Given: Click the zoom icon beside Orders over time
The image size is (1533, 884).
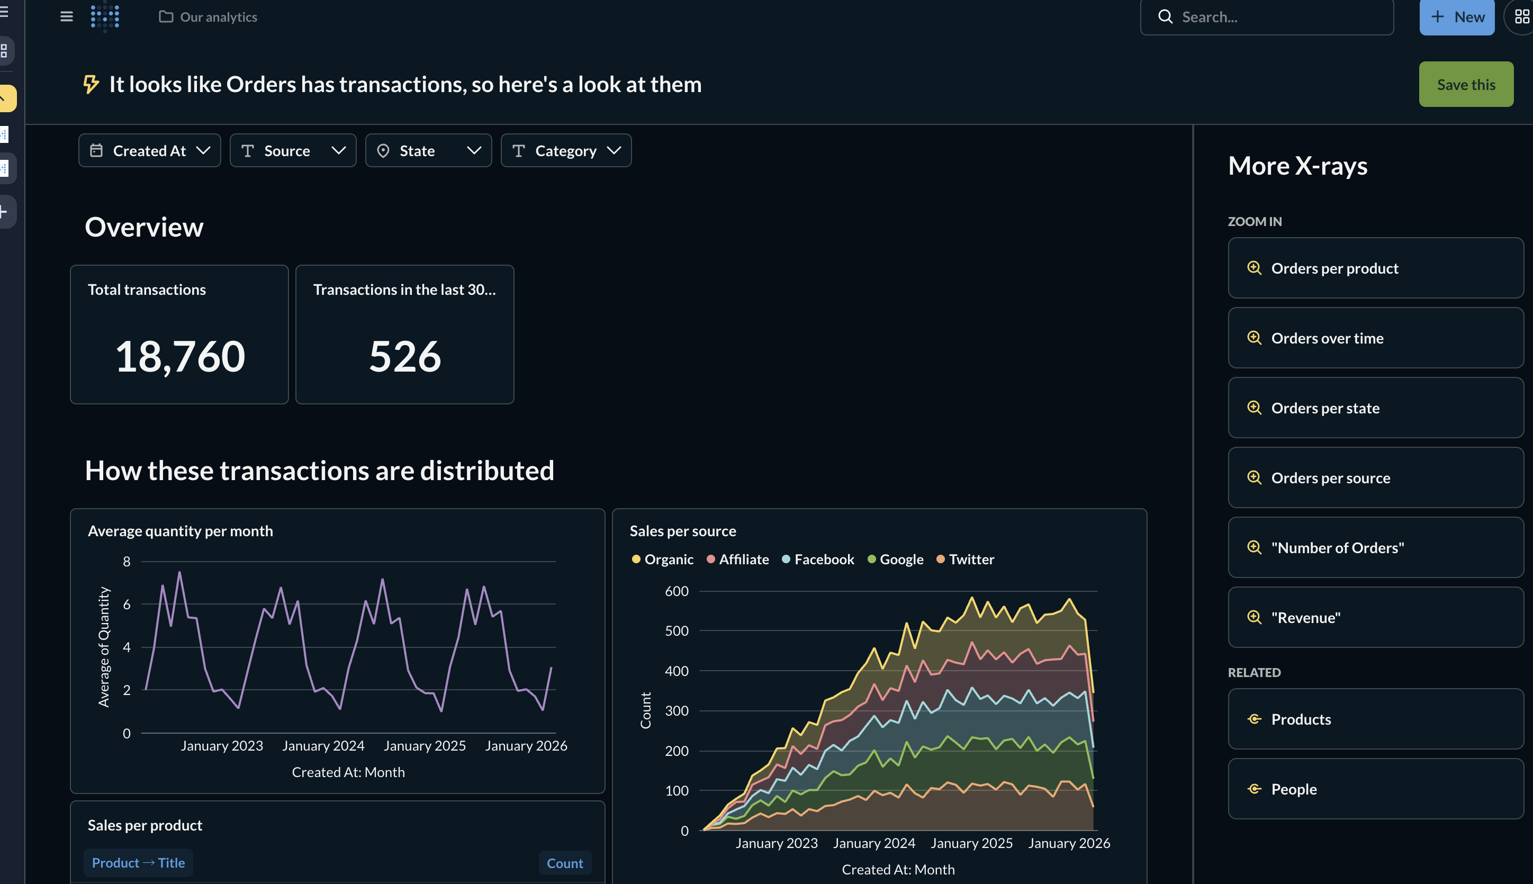Looking at the screenshot, I should click(1255, 338).
